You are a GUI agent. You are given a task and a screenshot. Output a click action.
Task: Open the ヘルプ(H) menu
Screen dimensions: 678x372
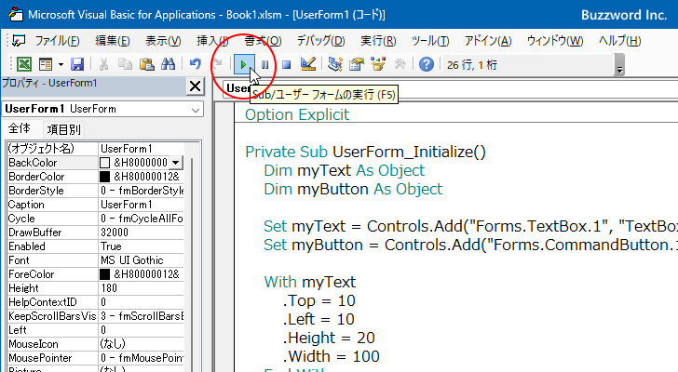pos(619,41)
